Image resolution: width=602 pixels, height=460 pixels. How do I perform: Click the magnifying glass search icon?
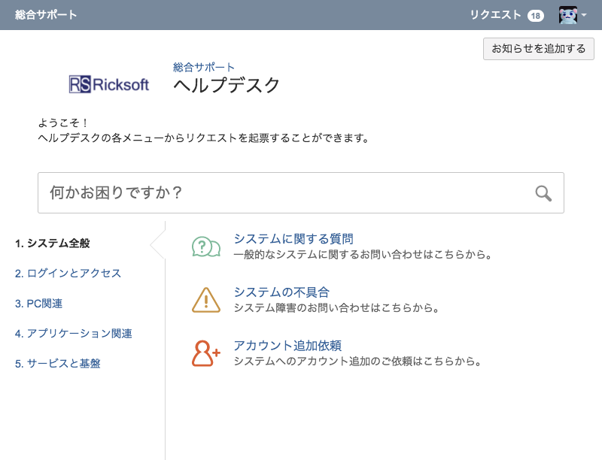[x=543, y=193]
